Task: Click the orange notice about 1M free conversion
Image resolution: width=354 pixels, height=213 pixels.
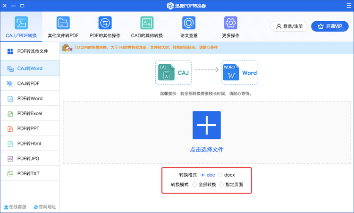Action: (146, 48)
